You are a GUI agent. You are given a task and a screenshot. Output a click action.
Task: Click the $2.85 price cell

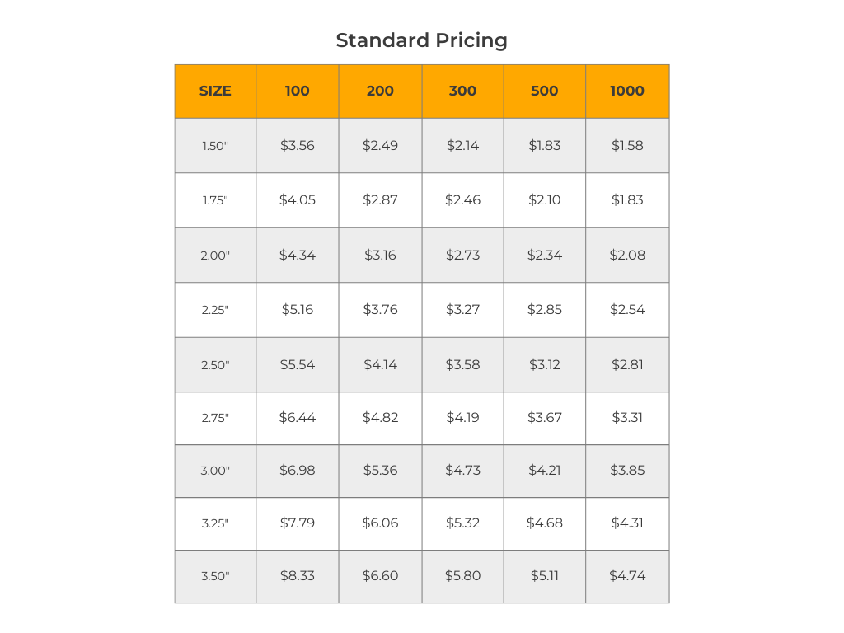545,309
